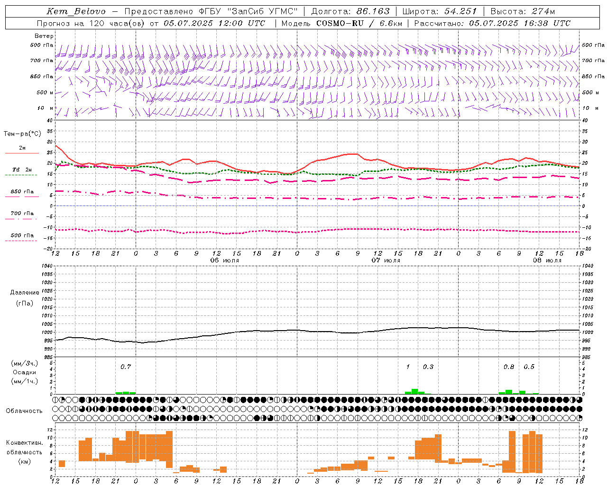The width and height of the screenshot is (607, 485).
Task: Click the 700 гПа entry in temperature legend
Action: pos(22,213)
